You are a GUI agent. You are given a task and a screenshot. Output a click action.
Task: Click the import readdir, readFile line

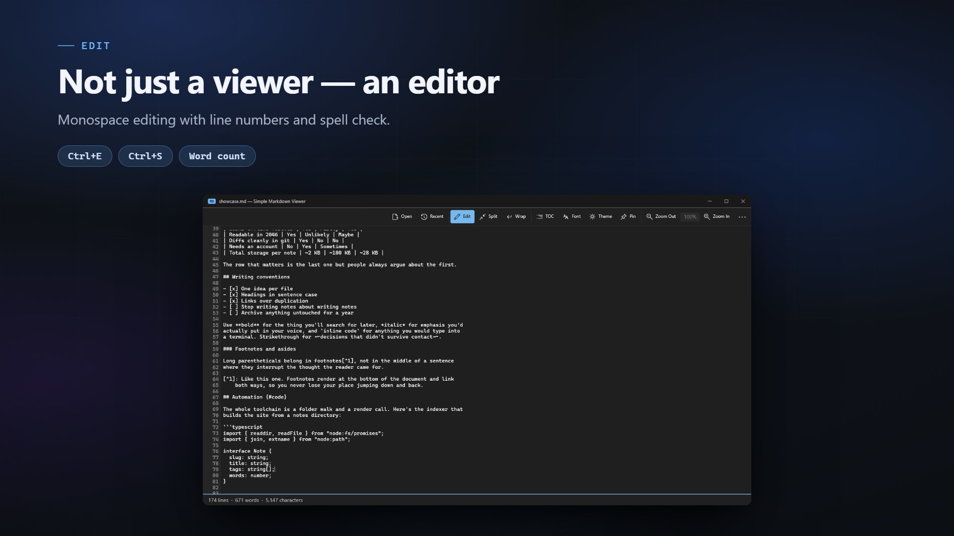point(303,433)
